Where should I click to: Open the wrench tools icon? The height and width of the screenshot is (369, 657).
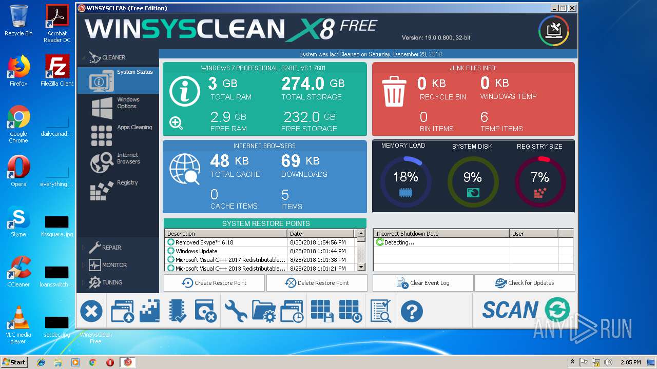coord(236,311)
